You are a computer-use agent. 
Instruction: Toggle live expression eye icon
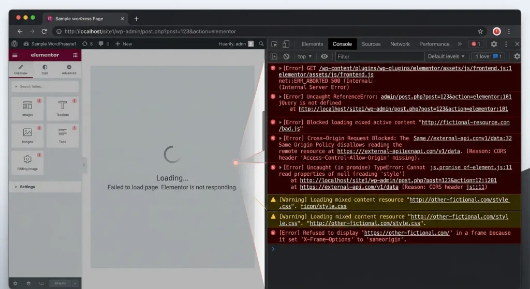click(x=324, y=56)
